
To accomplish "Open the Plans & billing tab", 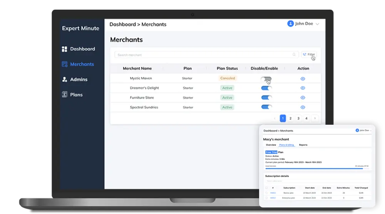I will point(286,145).
